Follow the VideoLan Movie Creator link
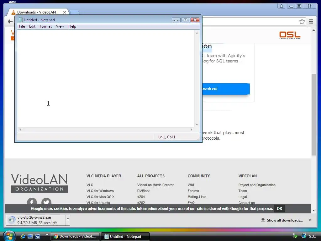 155,185
